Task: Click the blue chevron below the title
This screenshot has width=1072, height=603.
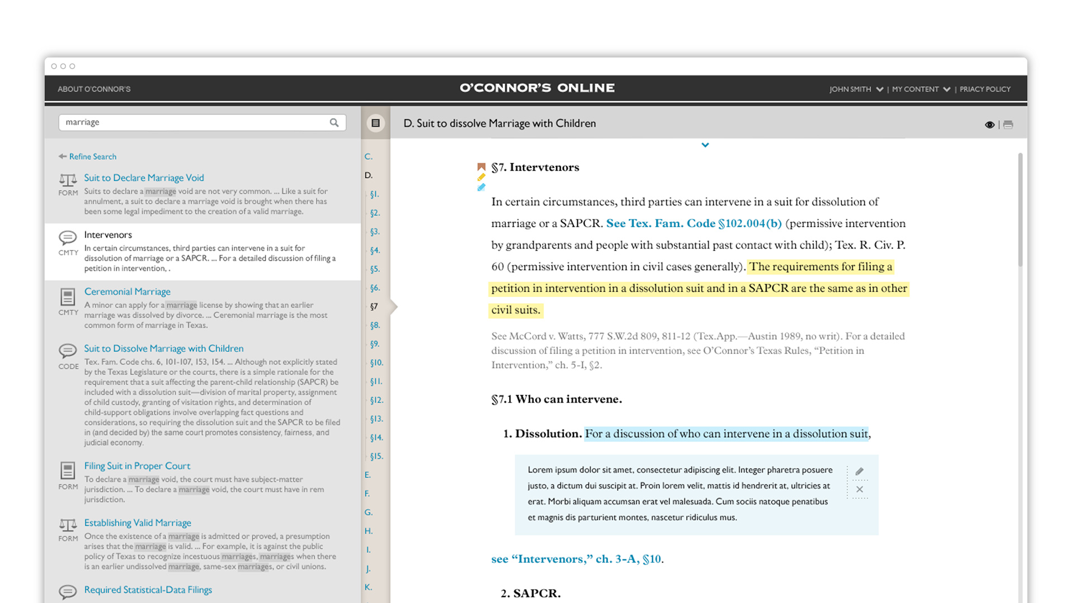Action: point(705,145)
